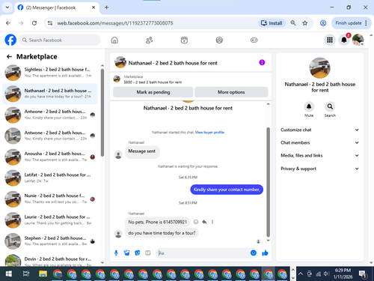This screenshot has height=281, width=374.
Task: Choose a GIF icon
Action: [x=148, y=253]
